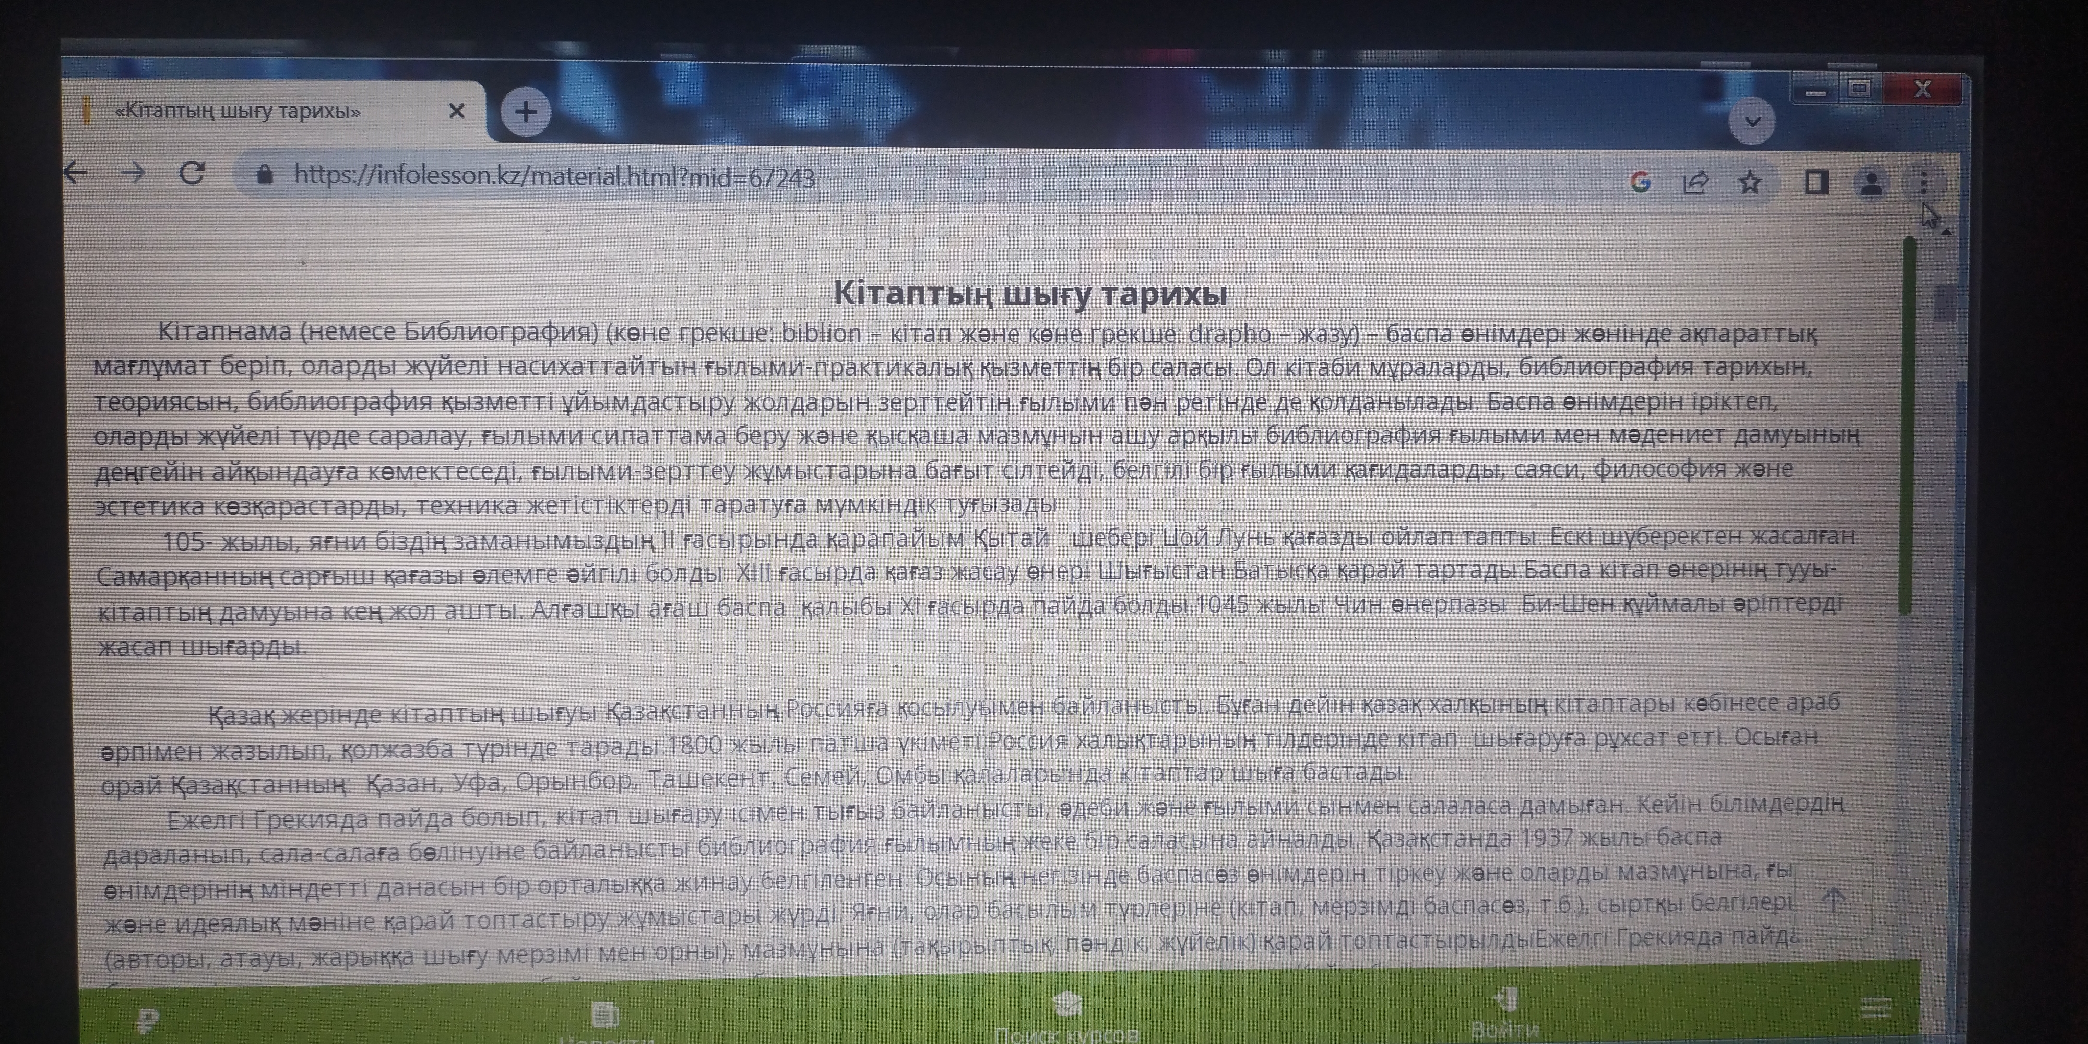Click the Google icon in the address bar
The image size is (2088, 1044).
(1640, 182)
